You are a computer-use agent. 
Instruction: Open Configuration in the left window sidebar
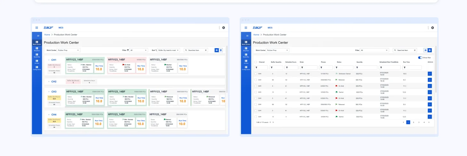pyautogui.click(x=37, y=68)
